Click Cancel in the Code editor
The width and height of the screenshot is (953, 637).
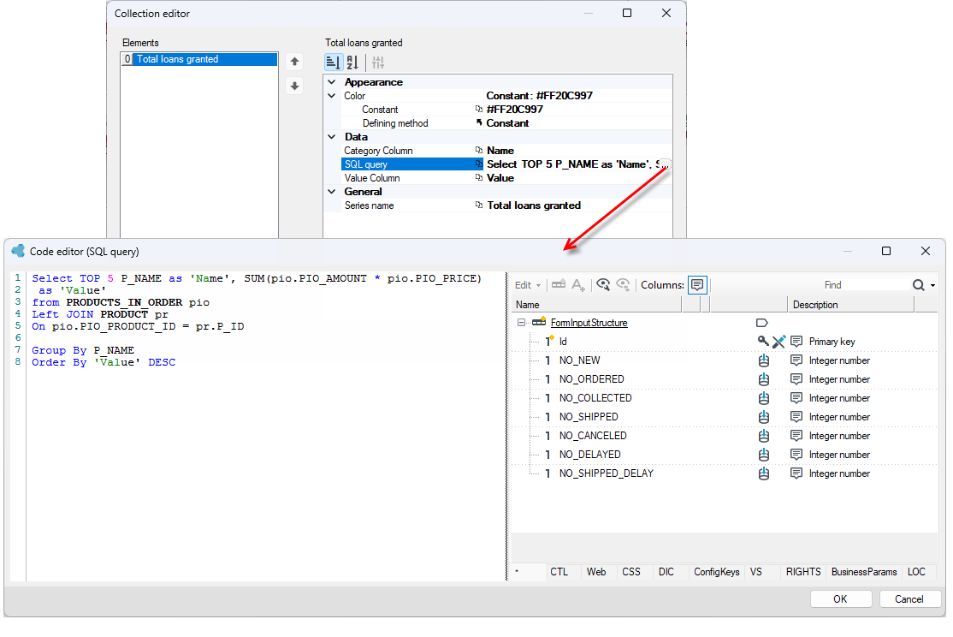pyautogui.click(x=909, y=599)
